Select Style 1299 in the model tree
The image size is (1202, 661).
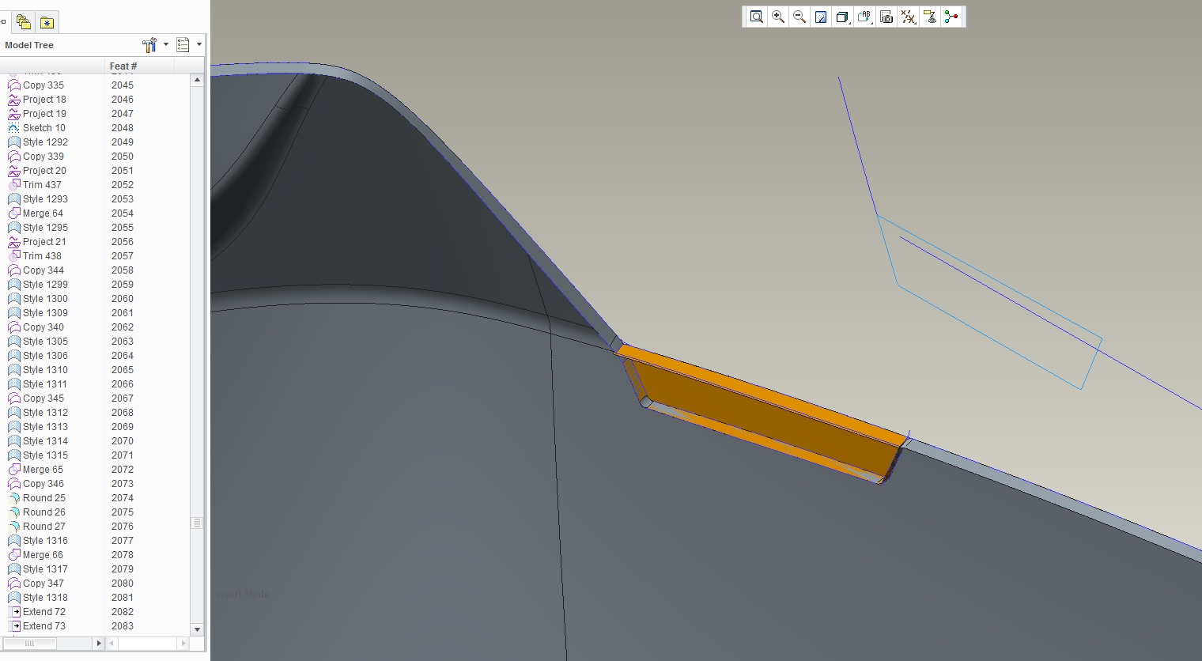coord(45,285)
